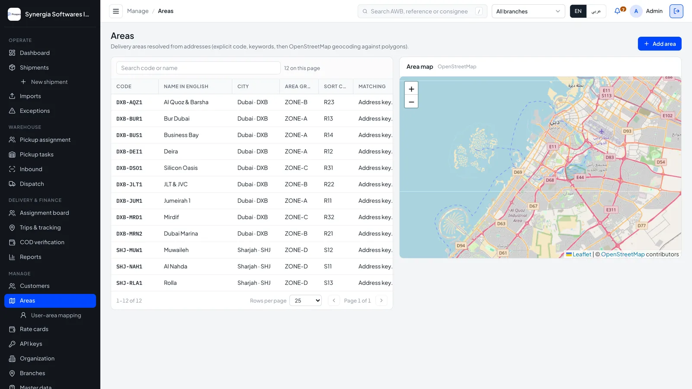Image resolution: width=692 pixels, height=389 pixels.
Task: Select row DXB-DEI1
Action: click(252, 152)
